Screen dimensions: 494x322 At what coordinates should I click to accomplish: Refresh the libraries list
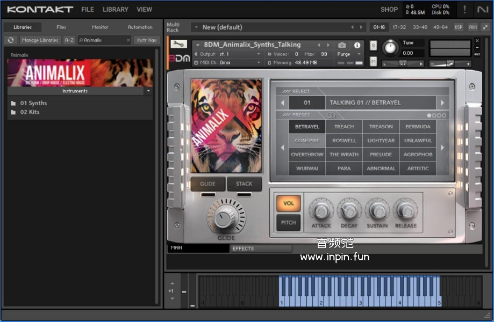pos(11,40)
